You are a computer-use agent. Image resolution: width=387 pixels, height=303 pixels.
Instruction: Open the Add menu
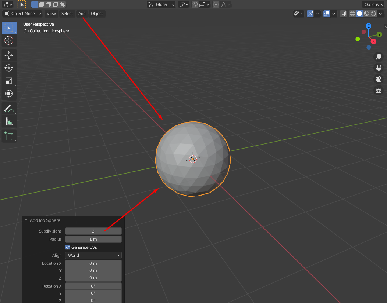tap(82, 14)
